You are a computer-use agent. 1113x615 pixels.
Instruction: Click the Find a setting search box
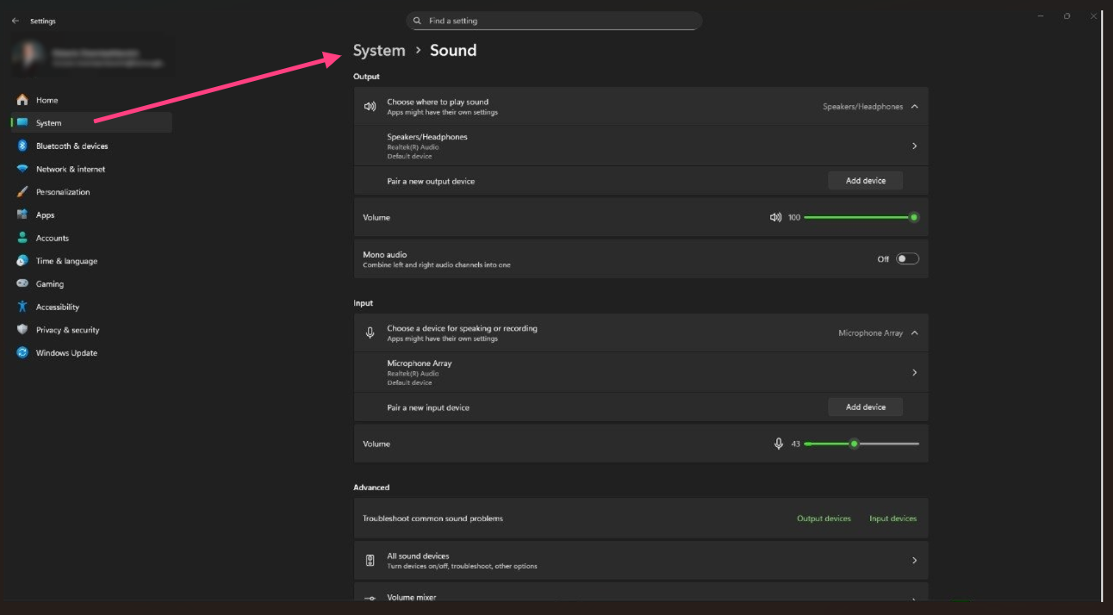(554, 21)
